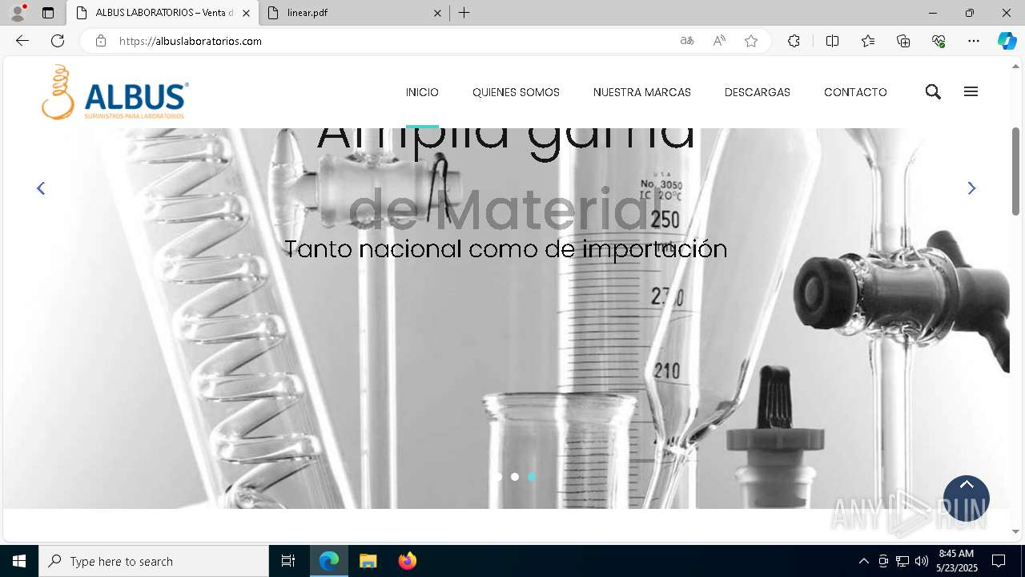Click the page vertical scrollbar thumb

(x=1016, y=171)
